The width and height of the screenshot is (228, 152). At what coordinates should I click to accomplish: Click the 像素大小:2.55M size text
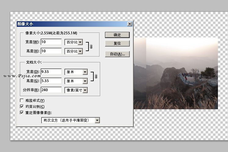51,33
